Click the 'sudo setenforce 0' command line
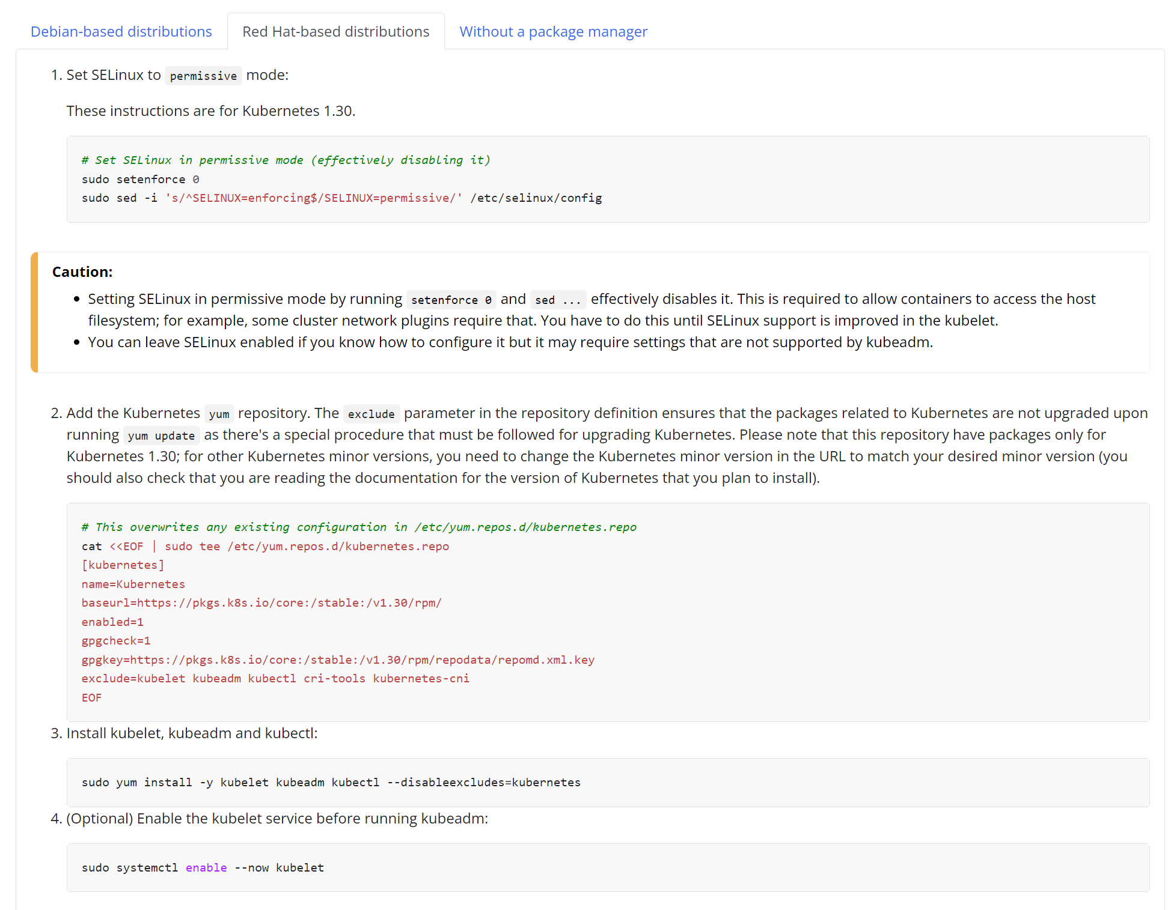1171x910 pixels. [x=140, y=179]
